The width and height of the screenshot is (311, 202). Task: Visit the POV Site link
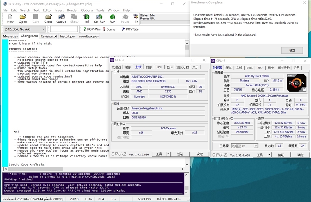(130, 29)
